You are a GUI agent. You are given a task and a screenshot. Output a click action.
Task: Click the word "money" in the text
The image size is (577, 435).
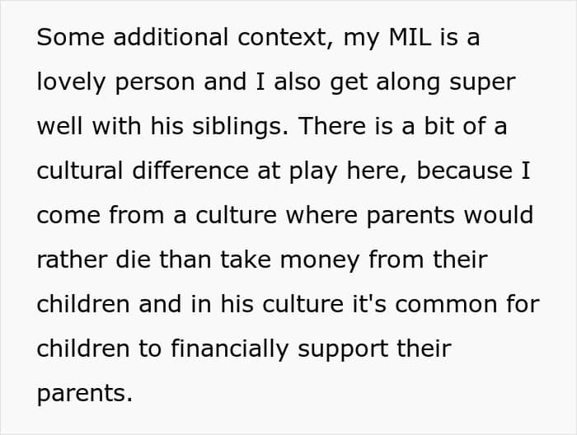tap(320, 260)
